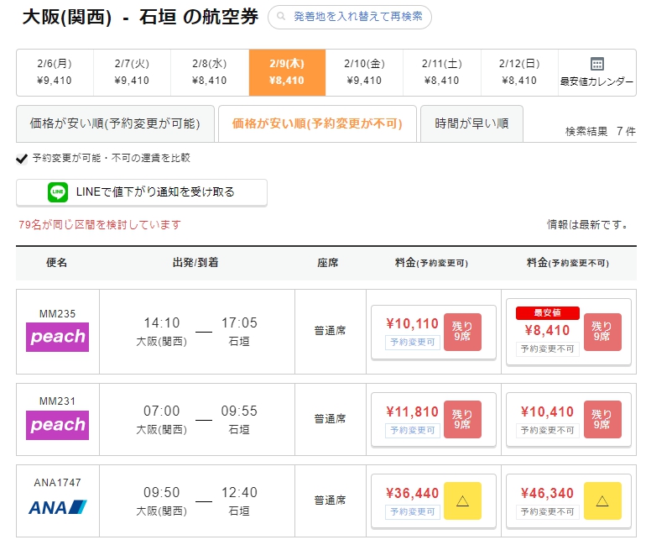This screenshot has height=545, width=651.
Task: Click 残り9席 badge beside ¥10,410 fare
Action: [x=602, y=419]
